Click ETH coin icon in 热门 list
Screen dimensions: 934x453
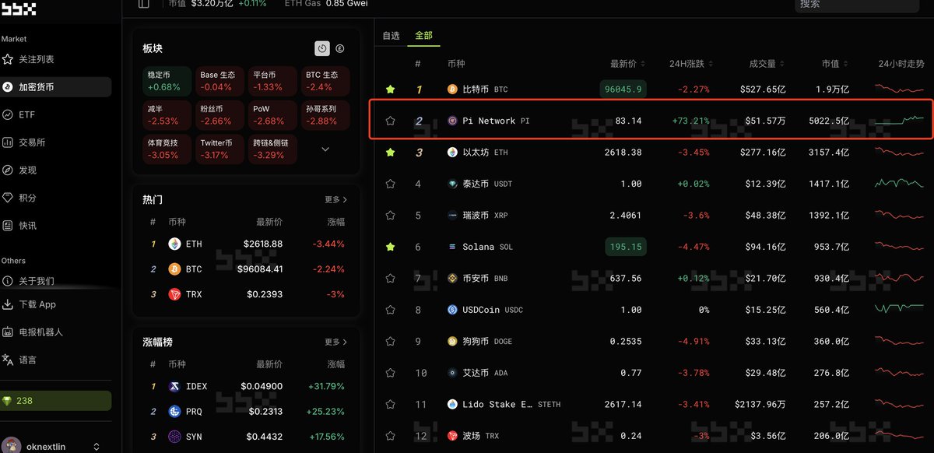174,244
